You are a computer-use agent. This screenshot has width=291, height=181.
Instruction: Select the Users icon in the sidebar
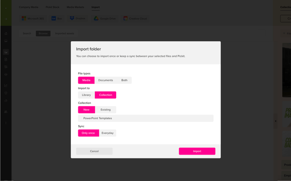point(6,111)
